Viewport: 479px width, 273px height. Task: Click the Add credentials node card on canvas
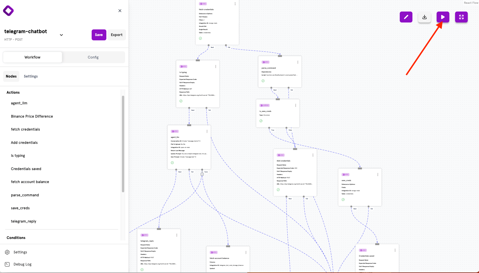[x=295, y=172]
